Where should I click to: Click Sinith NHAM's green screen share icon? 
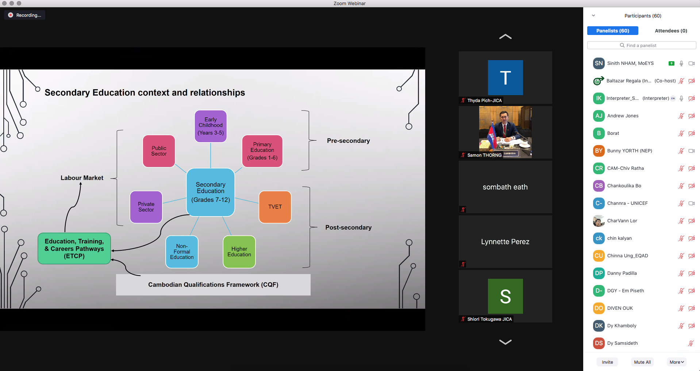tap(671, 63)
